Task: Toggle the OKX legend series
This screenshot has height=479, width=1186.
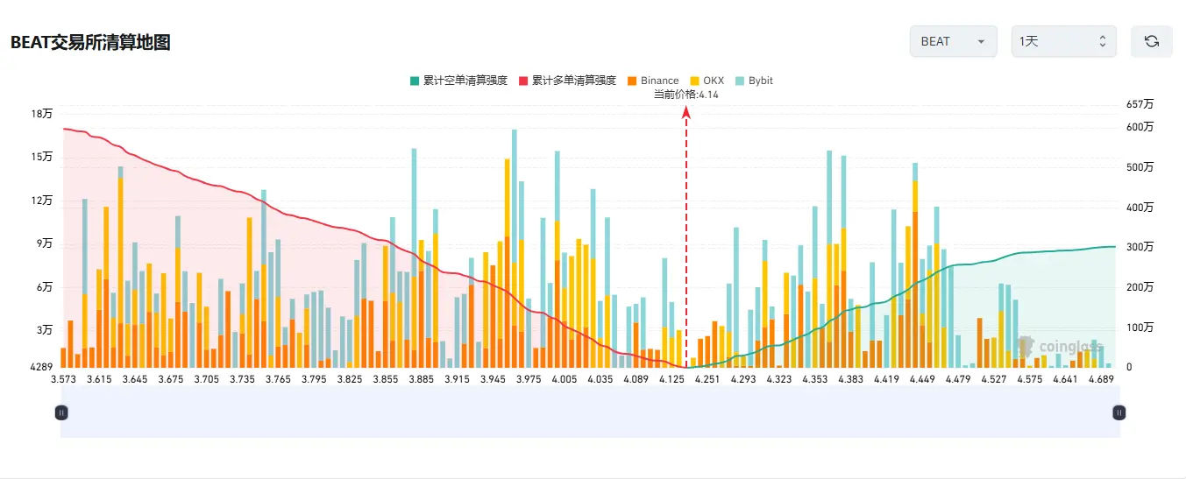Action: [x=707, y=81]
